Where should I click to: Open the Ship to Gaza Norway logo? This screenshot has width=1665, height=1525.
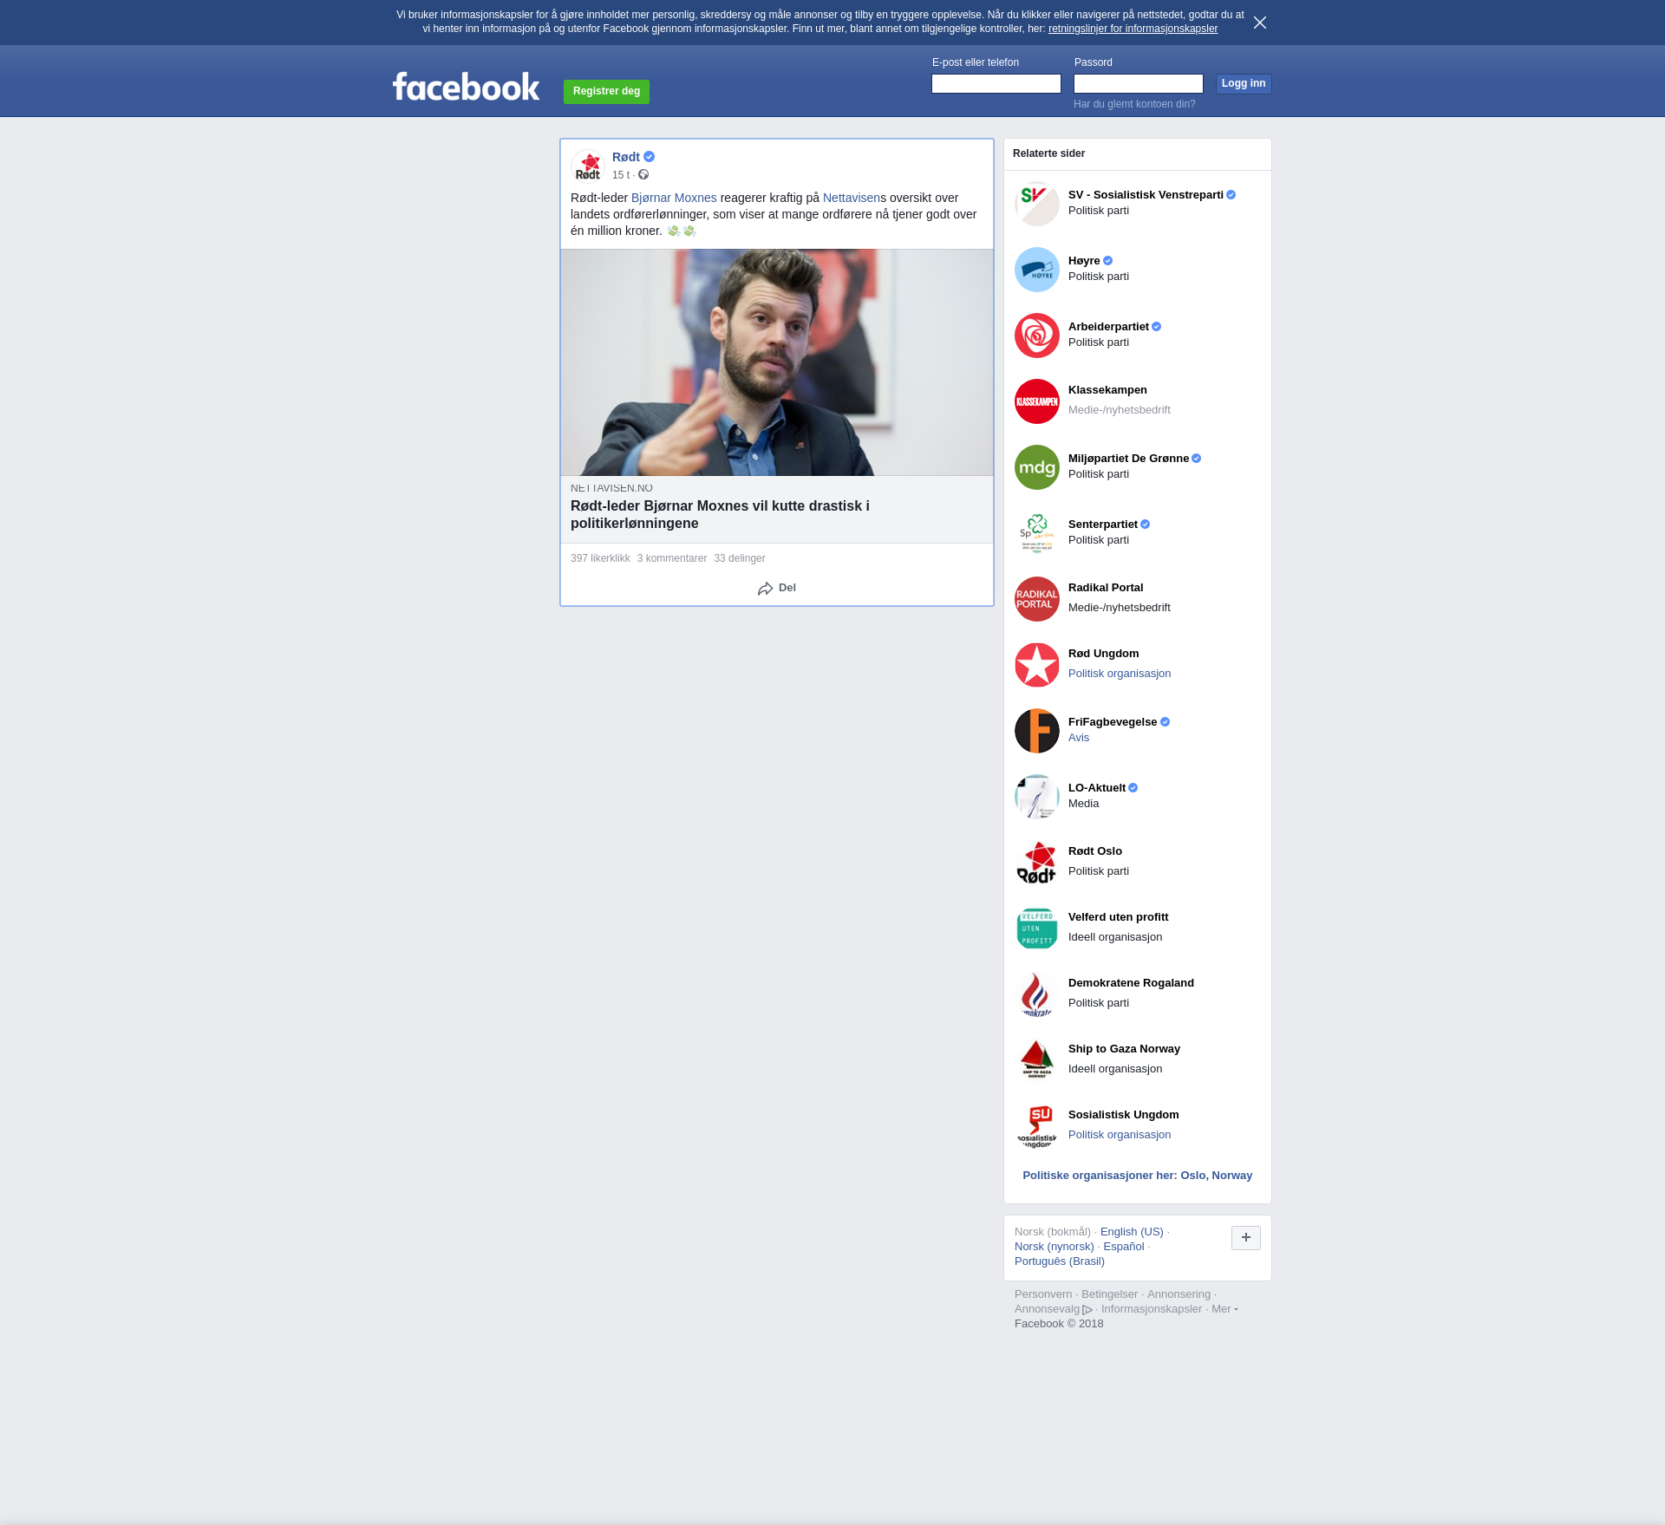pos(1037,1060)
